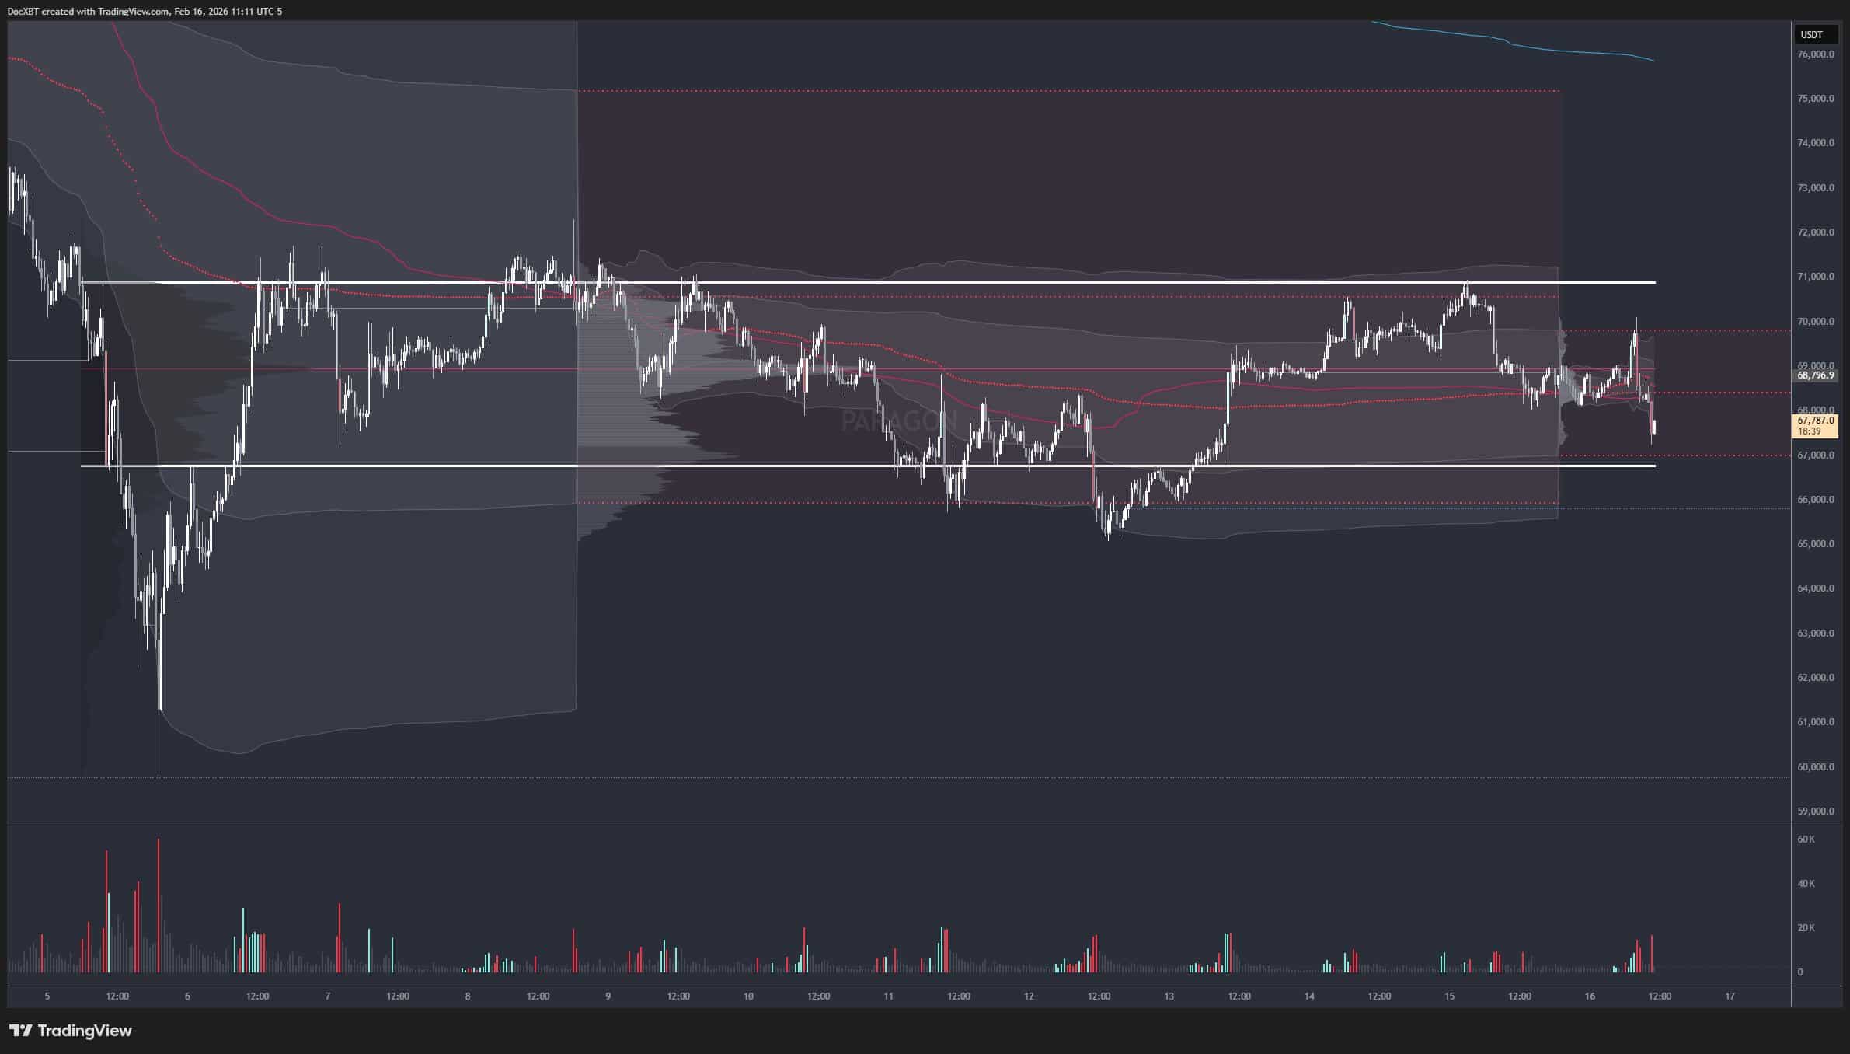1850x1054 pixels.
Task: Open the USDT currency selector
Action: coord(1811,34)
